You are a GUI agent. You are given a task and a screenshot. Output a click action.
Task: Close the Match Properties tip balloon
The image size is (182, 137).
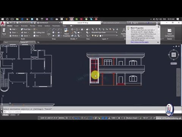point(158,27)
